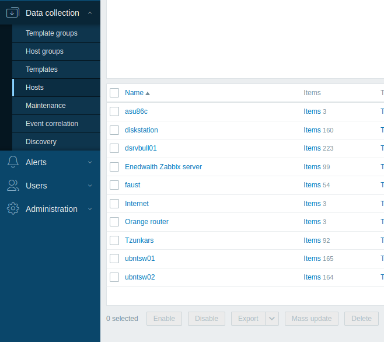Open host ubntsw01

pos(140,259)
